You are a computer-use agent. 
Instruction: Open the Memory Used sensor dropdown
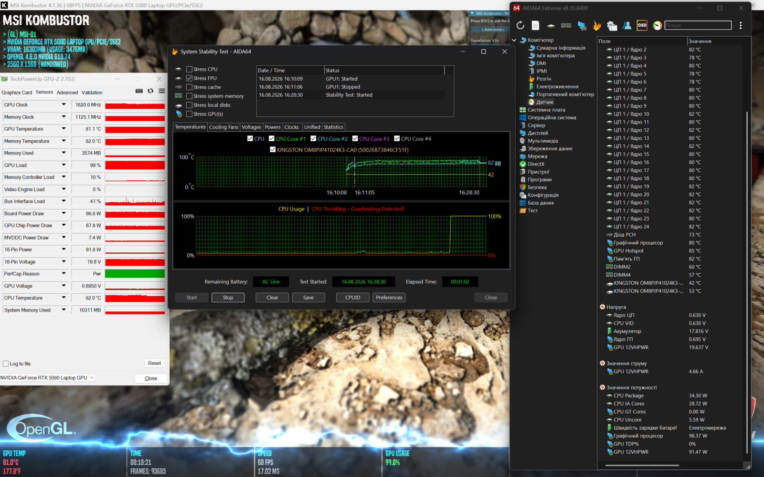[64, 153]
